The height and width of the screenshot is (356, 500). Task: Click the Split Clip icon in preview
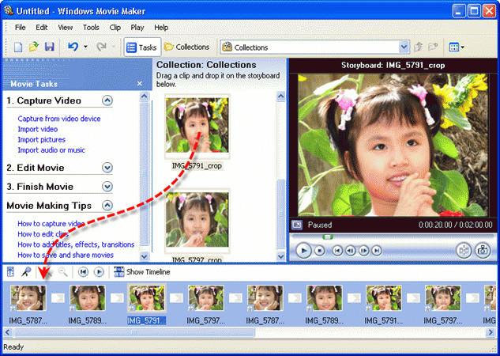[x=464, y=250]
